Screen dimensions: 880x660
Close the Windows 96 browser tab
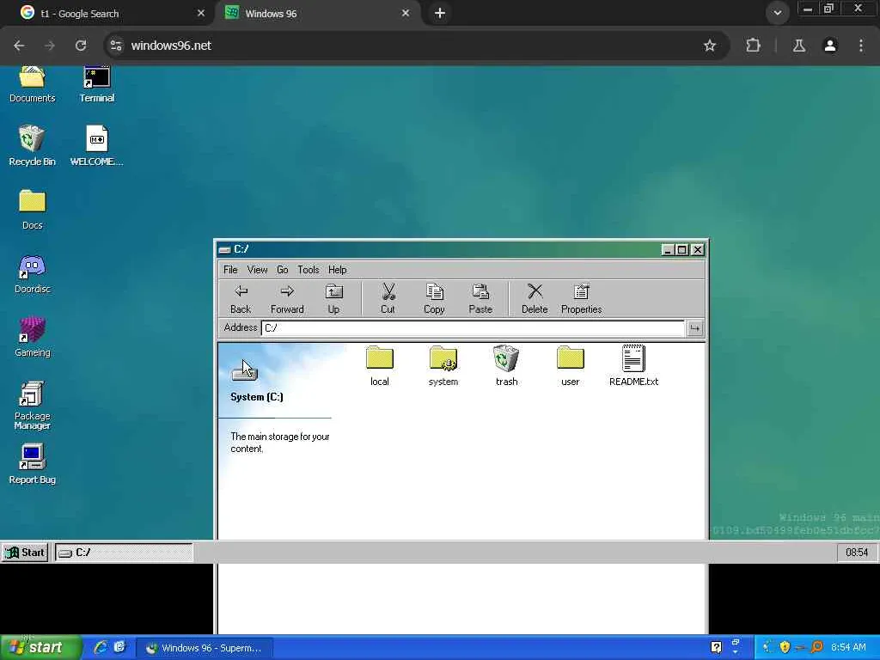point(406,13)
